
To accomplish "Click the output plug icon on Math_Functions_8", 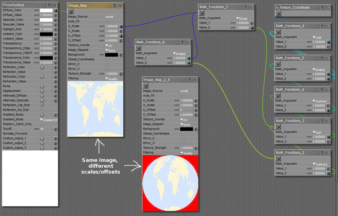I will pyautogui.click(x=139, y=48).
